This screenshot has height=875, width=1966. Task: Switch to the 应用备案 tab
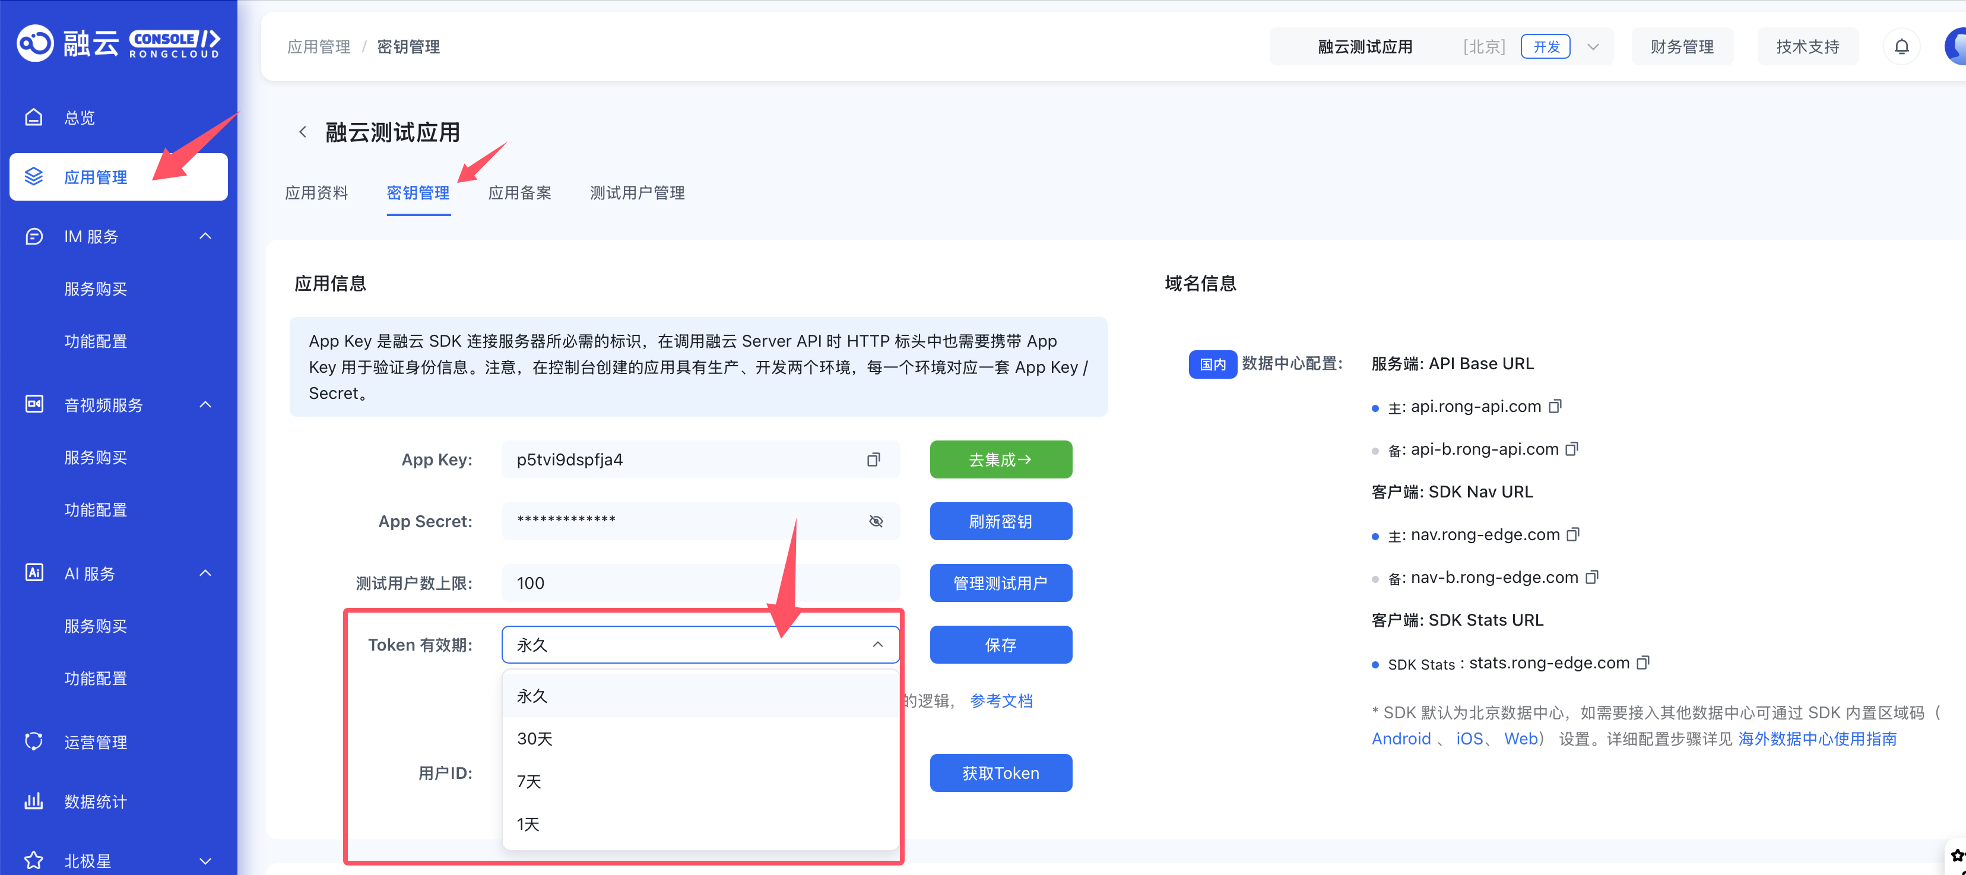pos(519,193)
